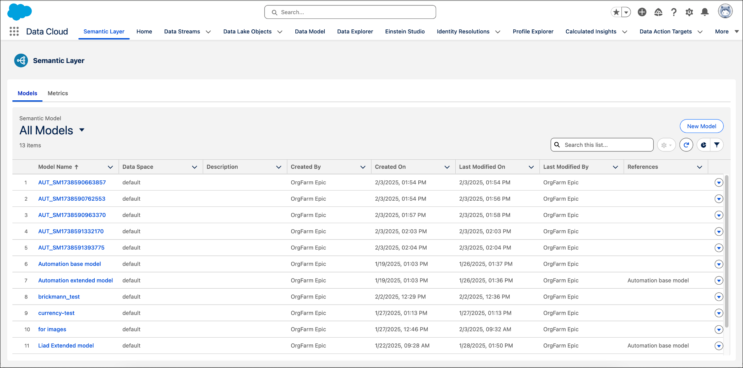
Task: Open the currency-test model link
Action: tap(56, 313)
